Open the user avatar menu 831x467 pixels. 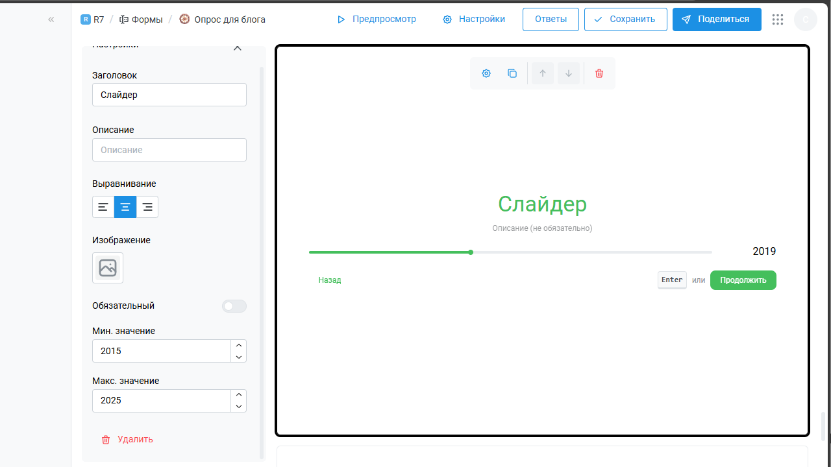click(x=806, y=19)
